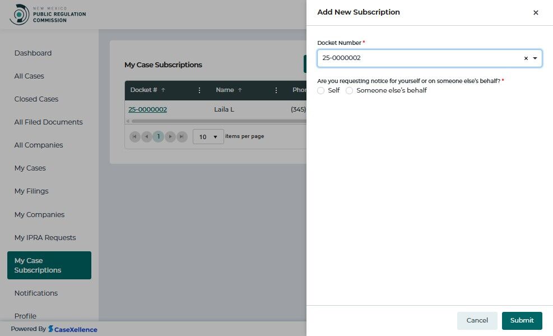The image size is (553, 336).
Task: Open My Companies page
Action: (39, 215)
